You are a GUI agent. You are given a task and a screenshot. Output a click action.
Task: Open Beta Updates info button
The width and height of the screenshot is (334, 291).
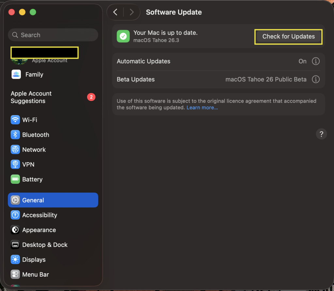pyautogui.click(x=315, y=79)
